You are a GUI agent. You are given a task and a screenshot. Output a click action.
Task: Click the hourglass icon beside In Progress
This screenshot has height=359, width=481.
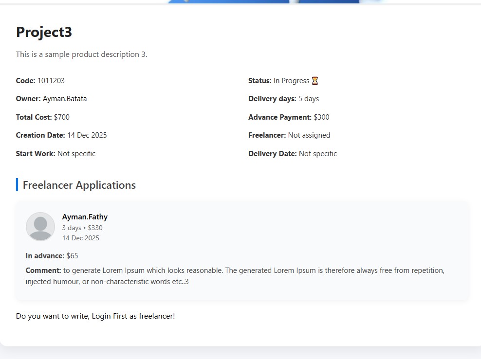(x=315, y=81)
